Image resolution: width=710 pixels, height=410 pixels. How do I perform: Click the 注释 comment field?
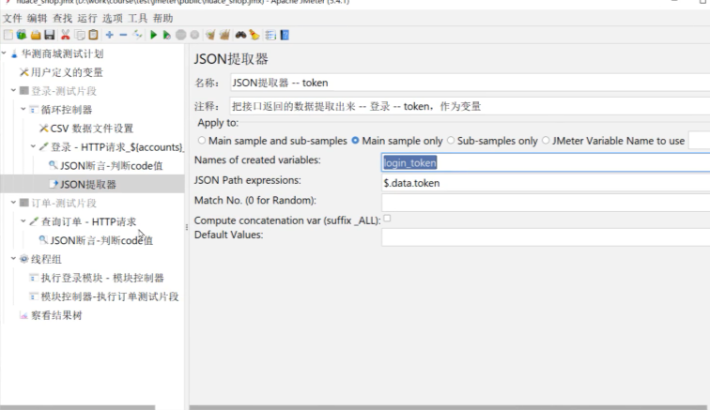coord(470,106)
